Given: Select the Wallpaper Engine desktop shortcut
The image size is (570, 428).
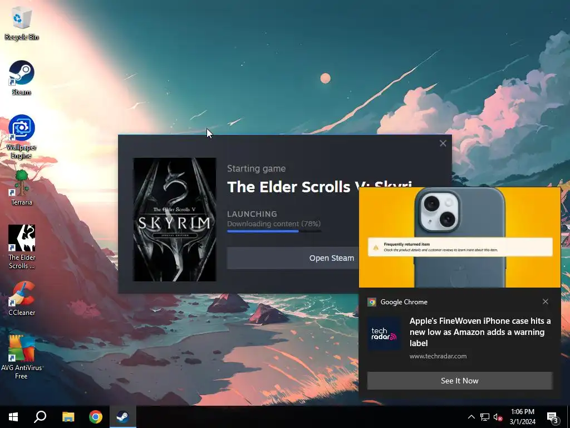Looking at the screenshot, I should pyautogui.click(x=22, y=137).
